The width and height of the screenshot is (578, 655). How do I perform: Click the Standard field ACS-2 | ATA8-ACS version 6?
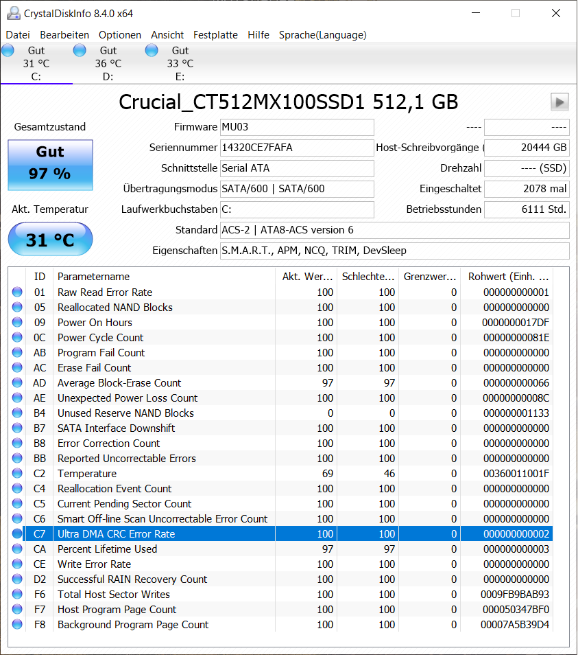394,230
